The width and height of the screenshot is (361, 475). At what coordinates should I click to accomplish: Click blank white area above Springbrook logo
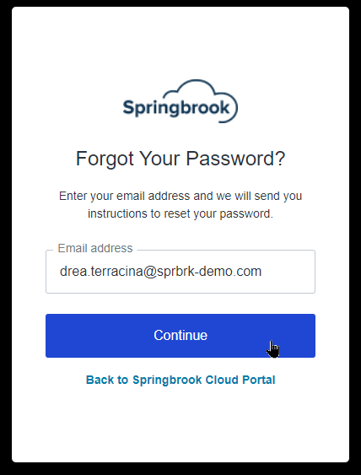click(x=180, y=42)
